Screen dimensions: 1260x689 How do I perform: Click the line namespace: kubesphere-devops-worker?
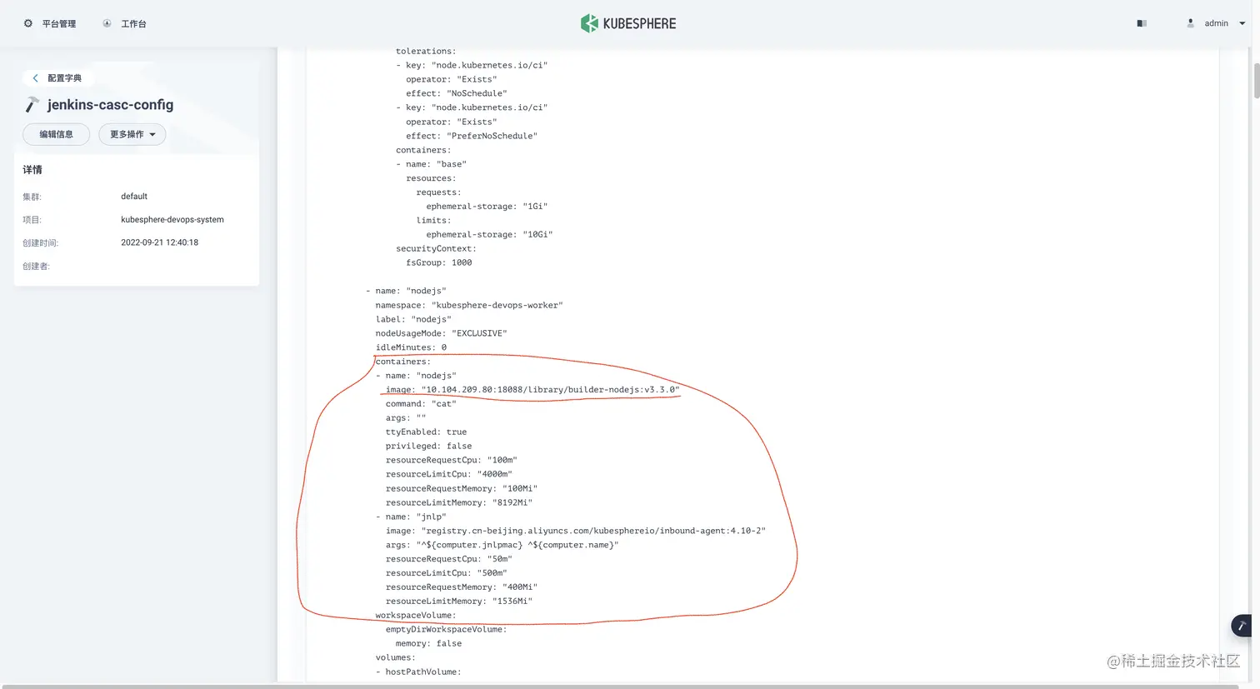click(x=469, y=305)
